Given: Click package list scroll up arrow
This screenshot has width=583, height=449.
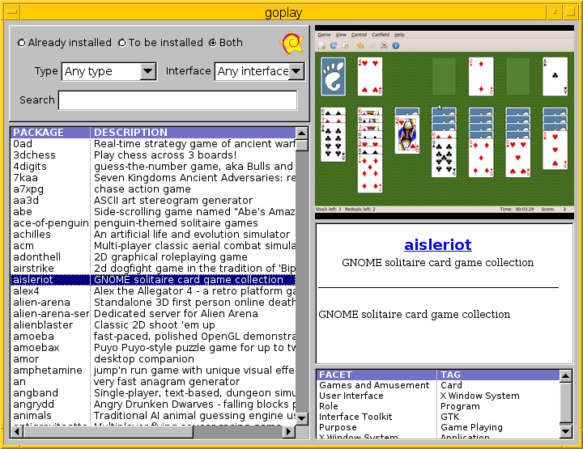Looking at the screenshot, I should 302,145.
